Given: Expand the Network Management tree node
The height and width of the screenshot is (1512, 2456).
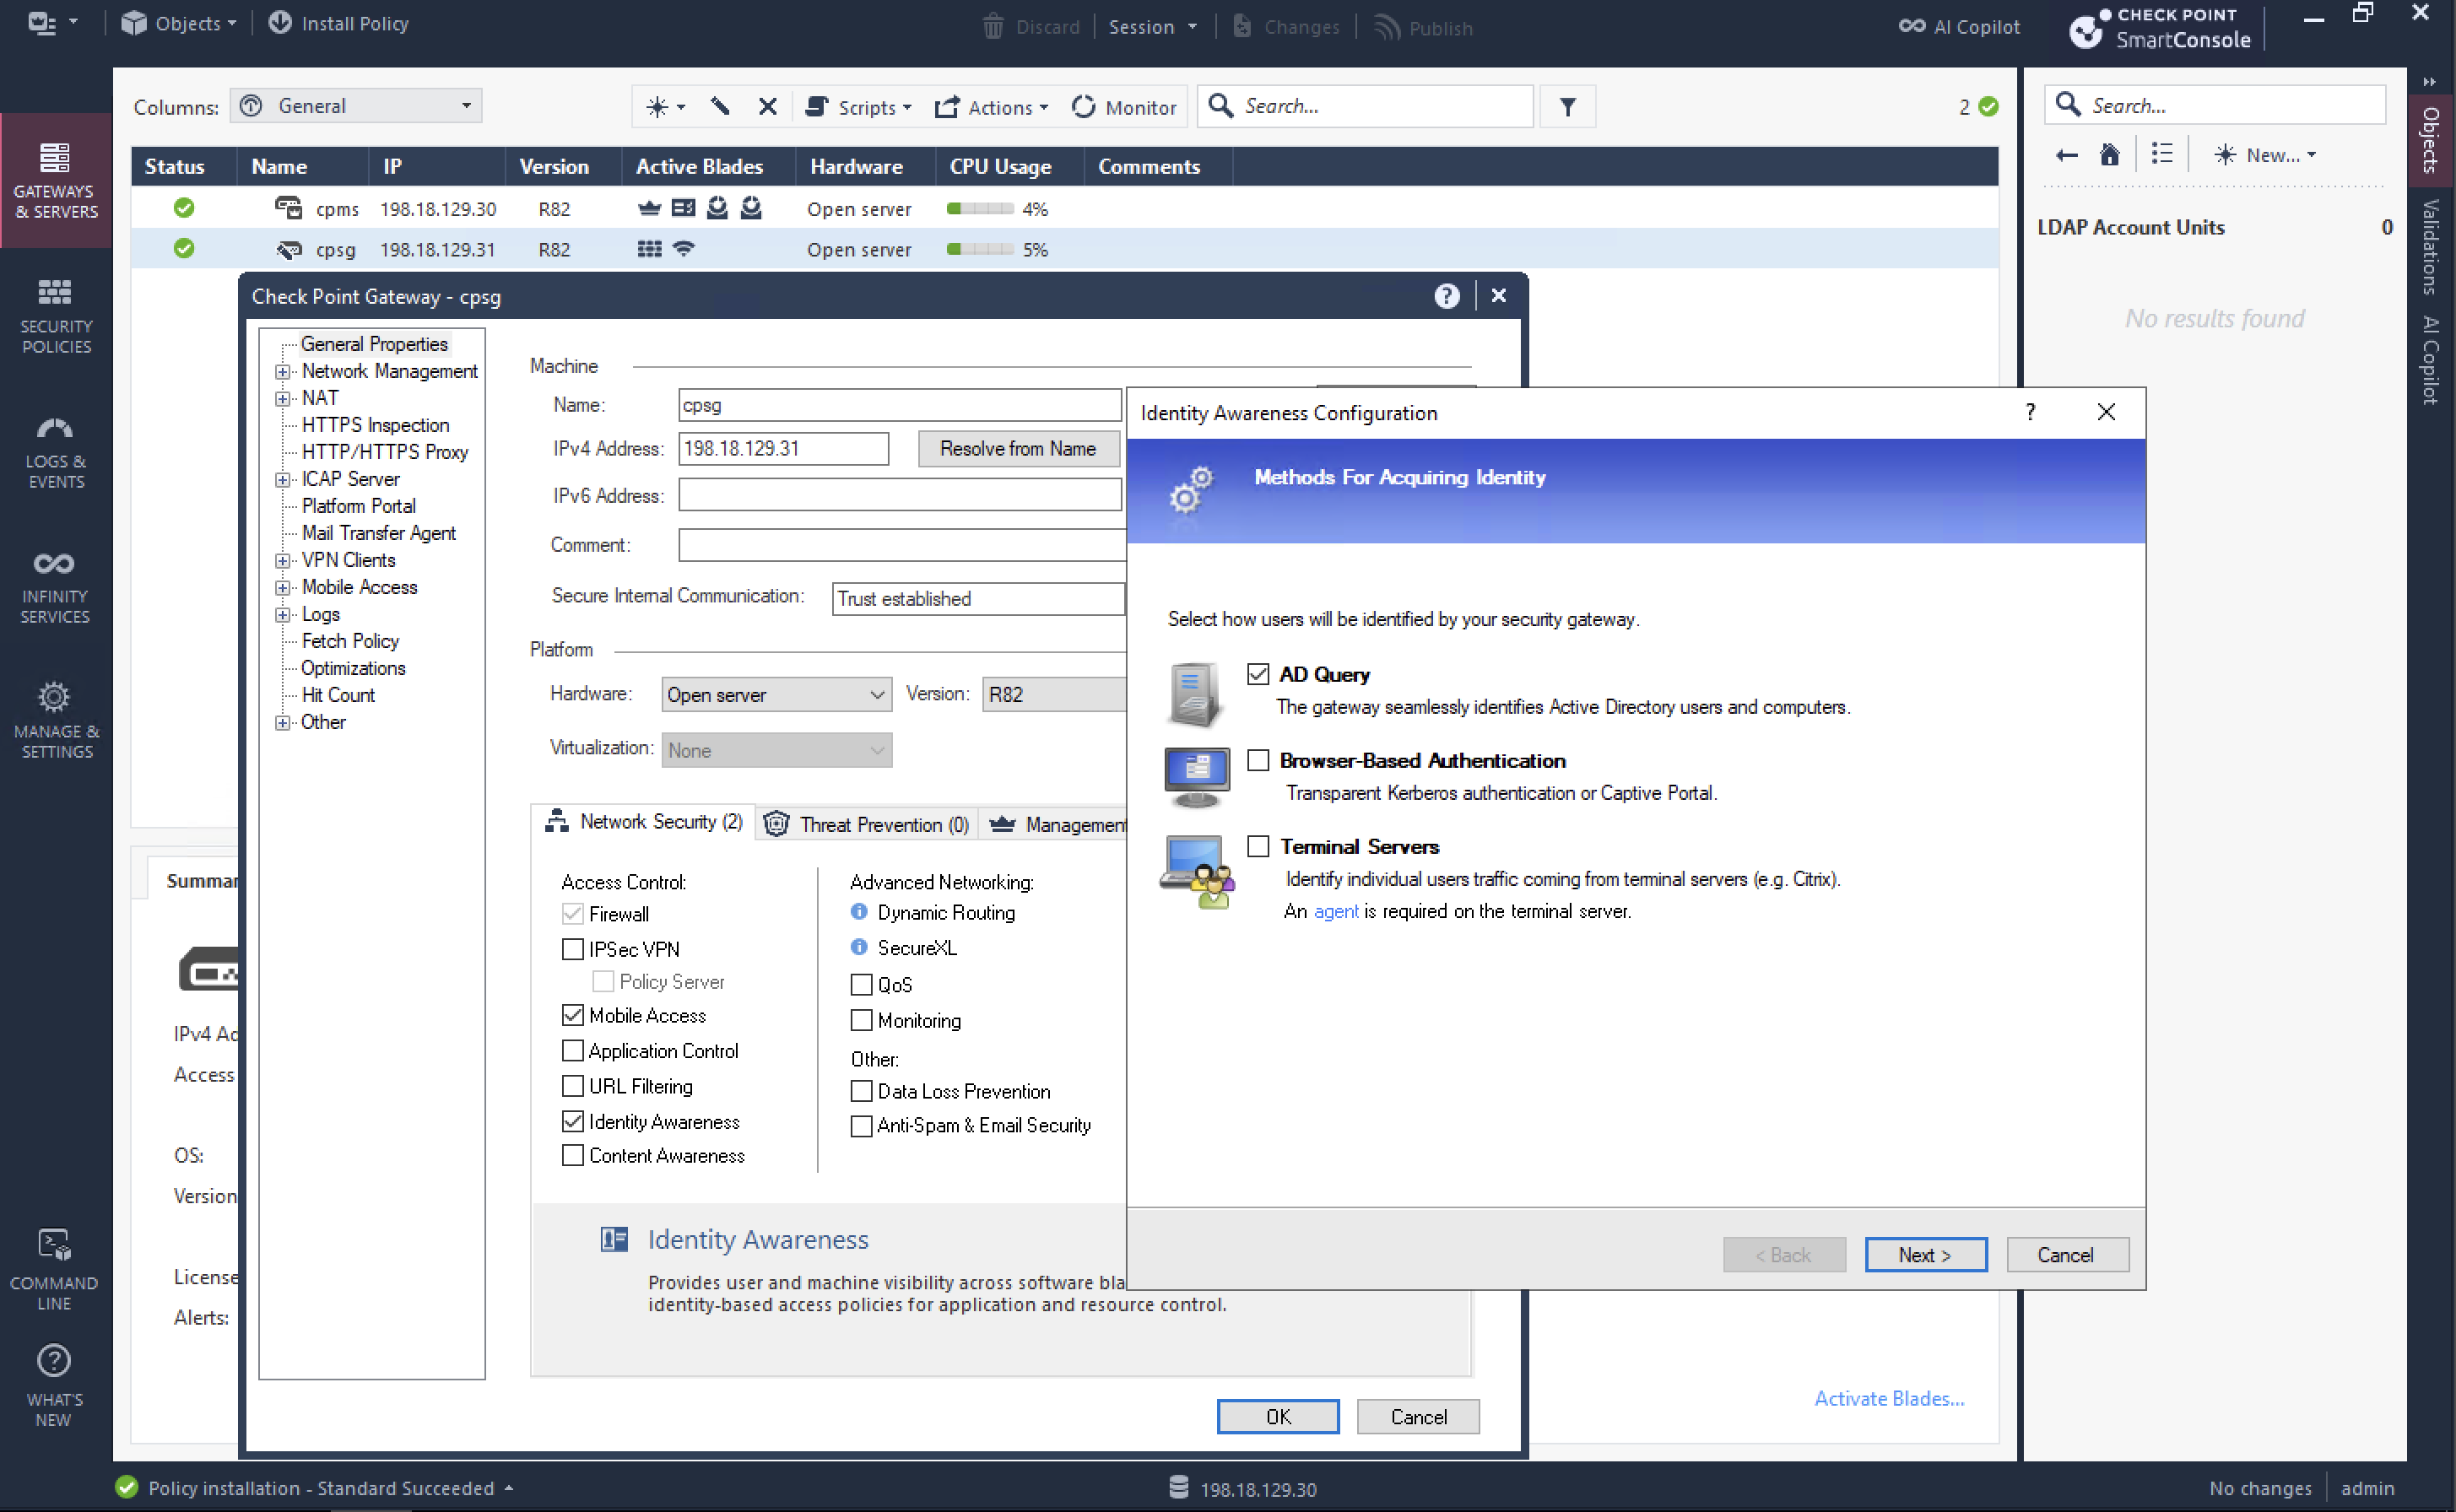Looking at the screenshot, I should 283,372.
